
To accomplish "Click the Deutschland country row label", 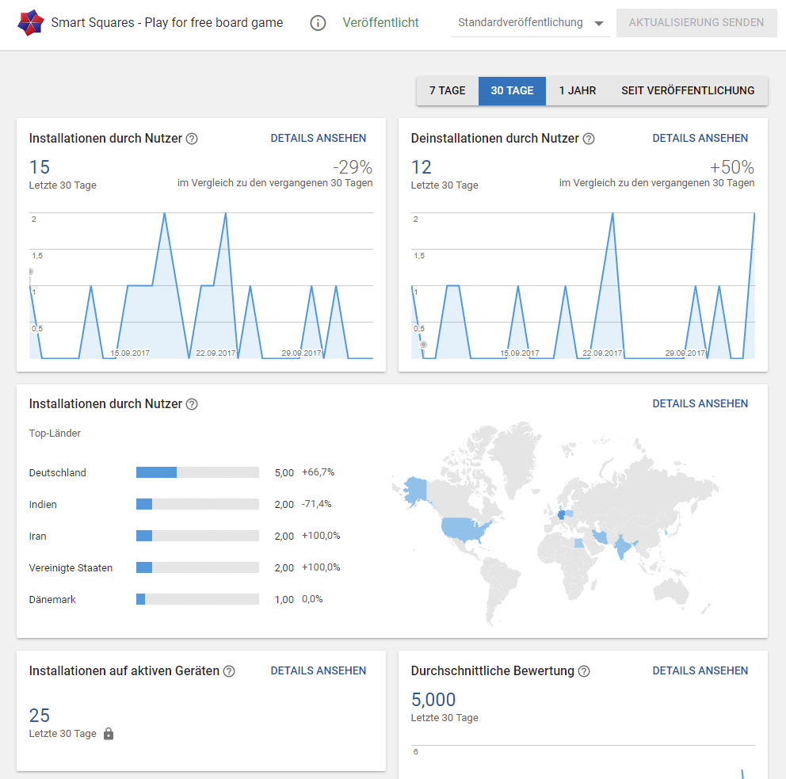I will (x=58, y=473).
